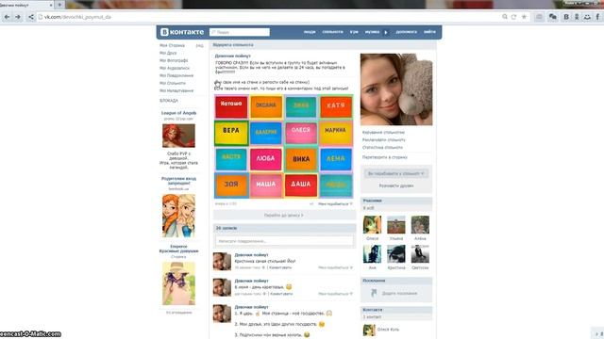Click the go to post bar below the pinned post

coord(284,216)
